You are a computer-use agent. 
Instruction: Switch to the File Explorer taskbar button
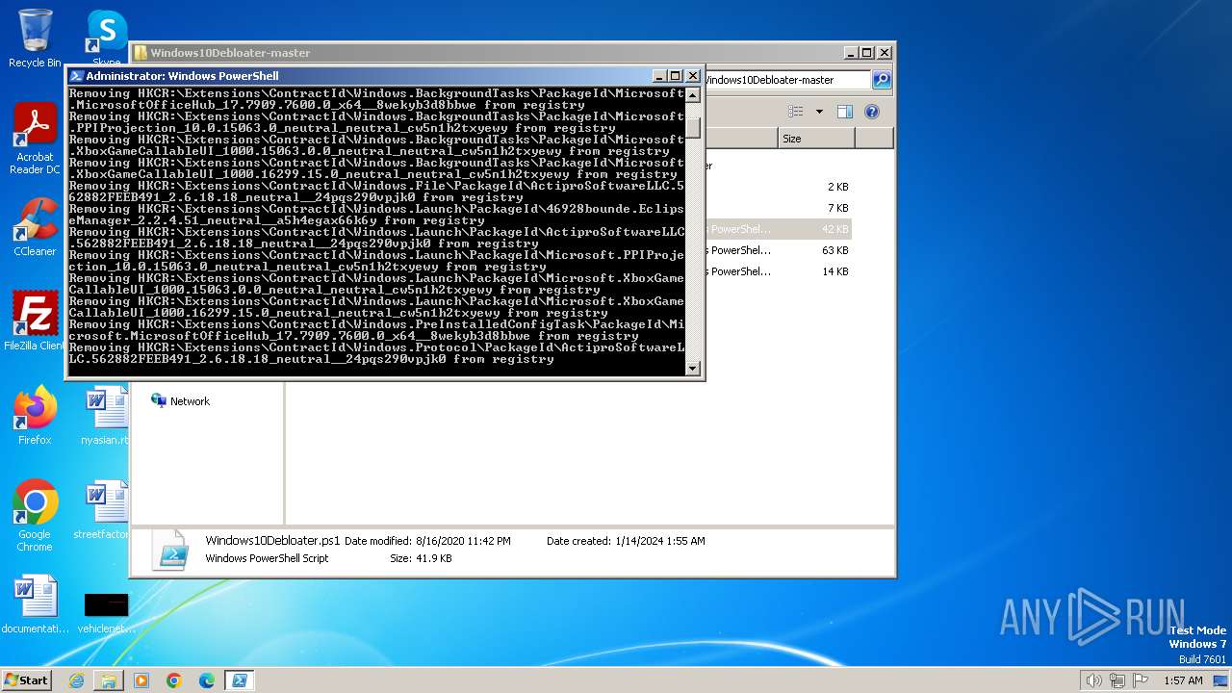109,680
